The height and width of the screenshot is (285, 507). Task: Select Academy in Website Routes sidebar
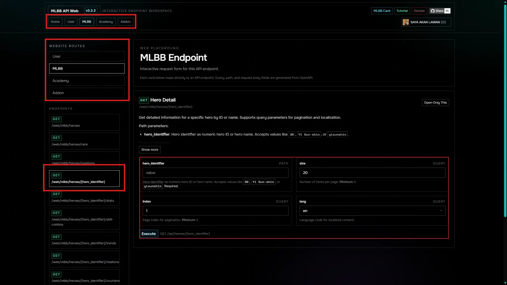pos(87,81)
